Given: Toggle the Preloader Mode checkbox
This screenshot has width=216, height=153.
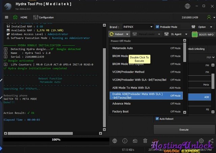Looking at the screenshot, I should point(157,27).
